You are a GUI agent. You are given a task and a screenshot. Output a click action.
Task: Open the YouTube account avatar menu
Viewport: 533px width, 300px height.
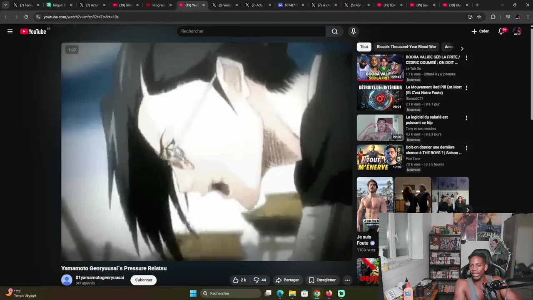(x=517, y=31)
